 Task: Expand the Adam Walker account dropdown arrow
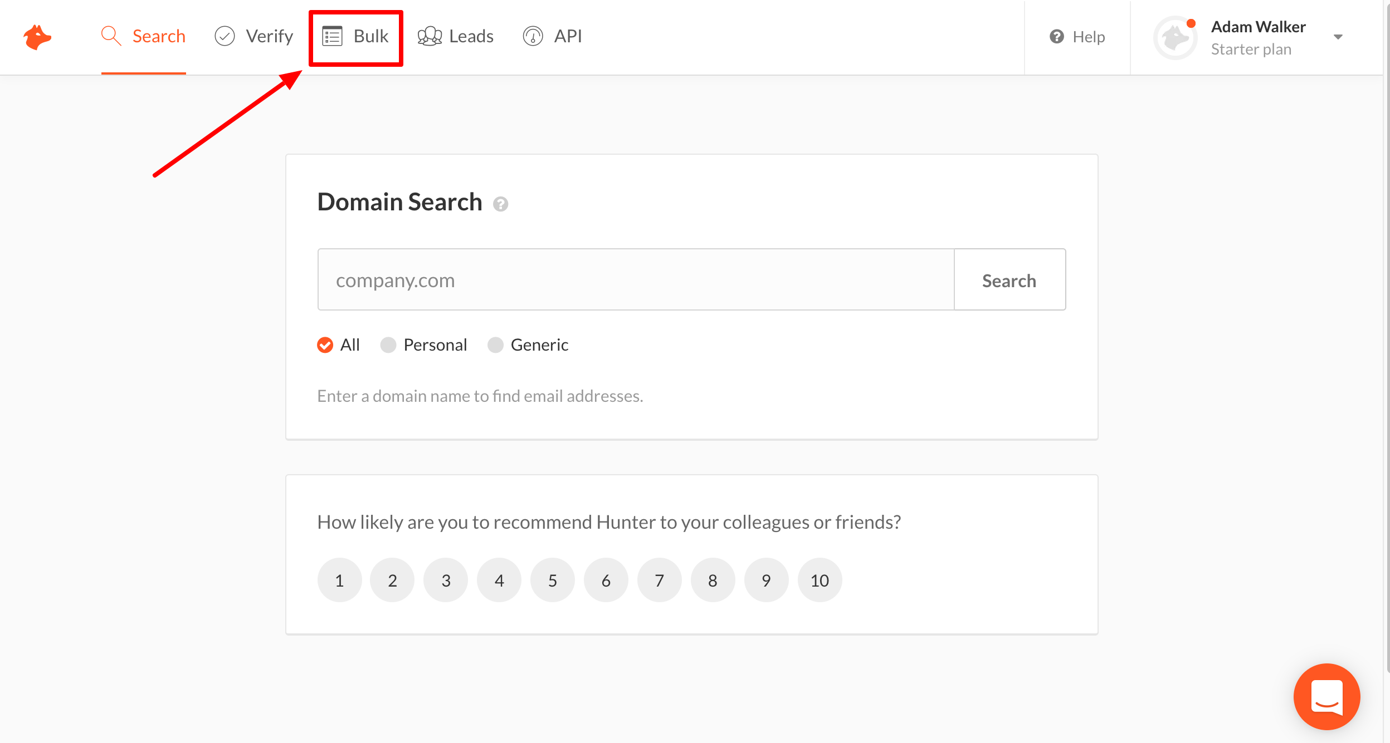(x=1338, y=37)
